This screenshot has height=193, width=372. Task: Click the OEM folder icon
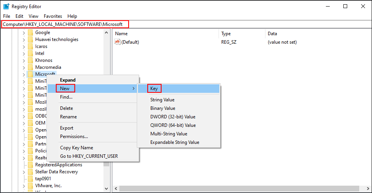[x=30, y=123]
